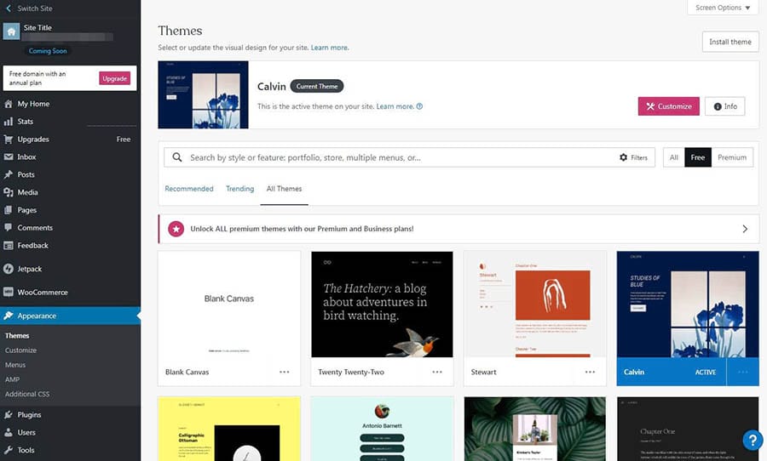Open the Media library

pos(27,192)
